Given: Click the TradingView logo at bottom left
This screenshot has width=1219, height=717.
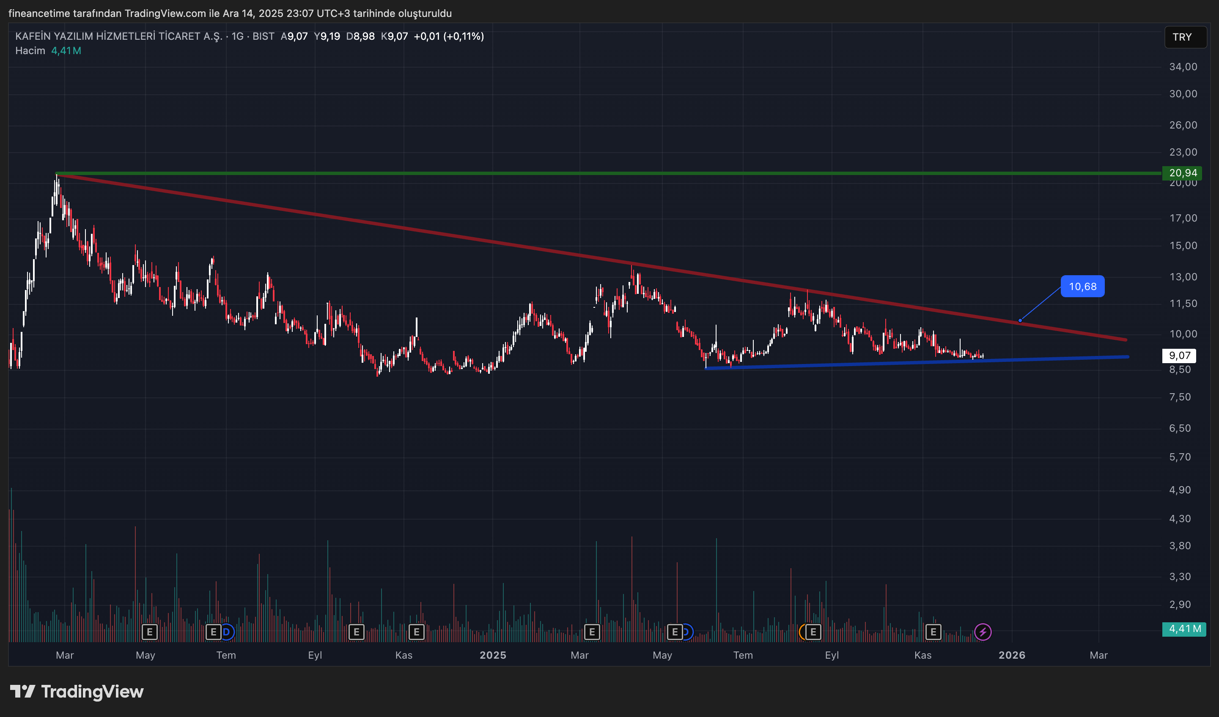Looking at the screenshot, I should 77,691.
